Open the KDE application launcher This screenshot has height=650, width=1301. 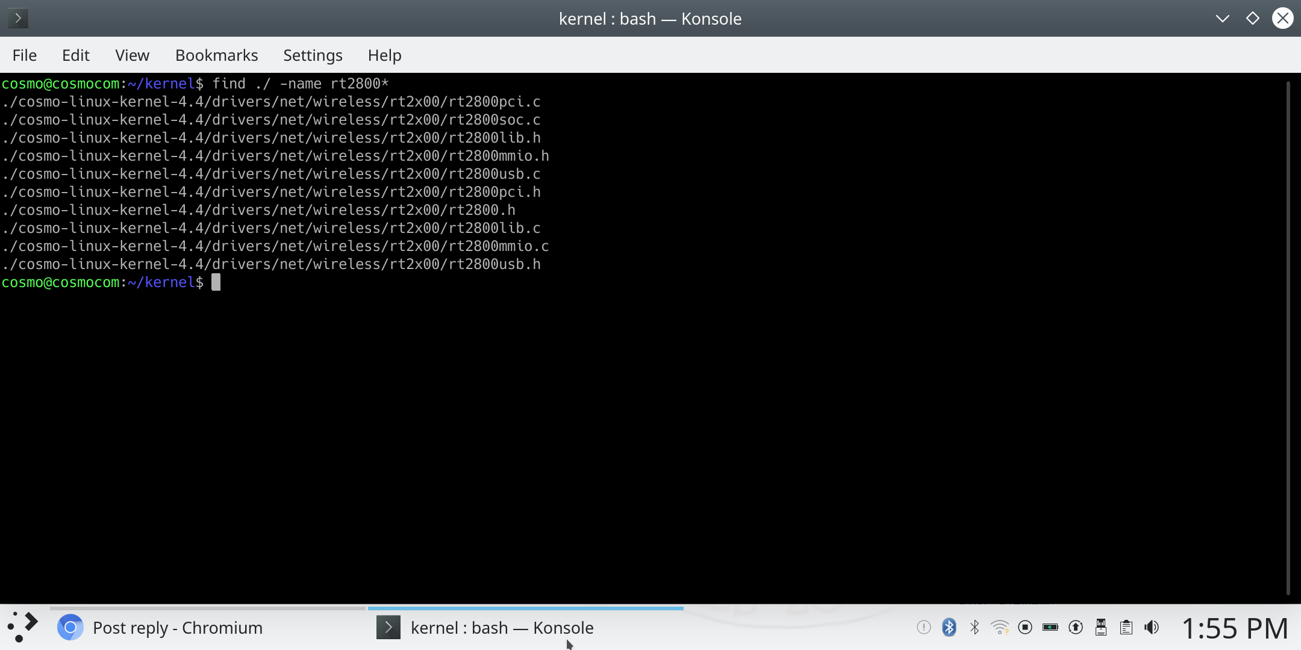tap(23, 627)
